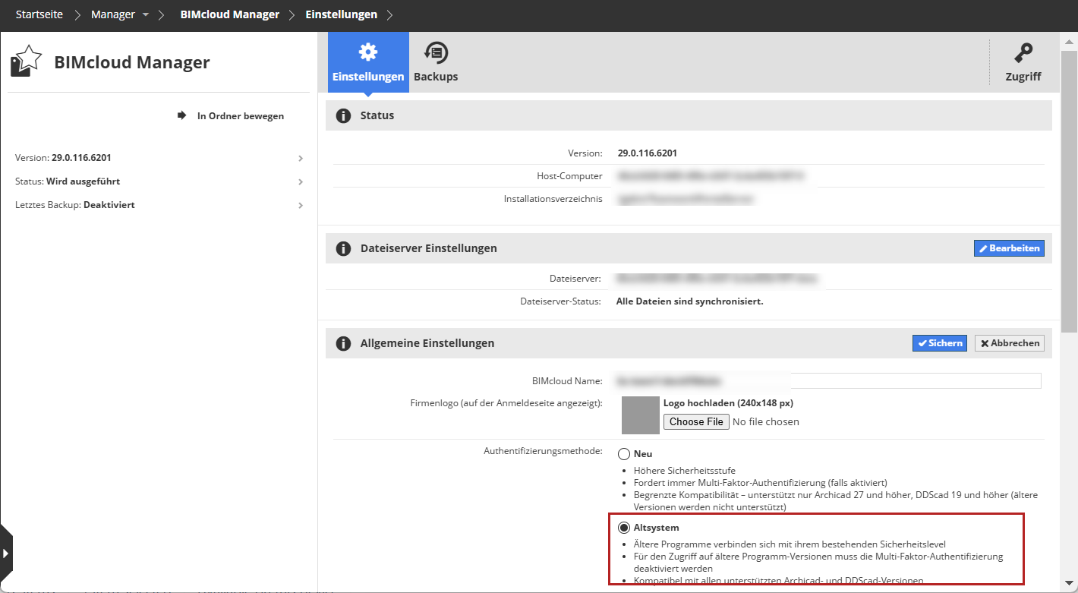The image size is (1078, 593).
Task: Click the text 'Alle Dateien sind synchronisiert.'
Action: click(x=690, y=301)
